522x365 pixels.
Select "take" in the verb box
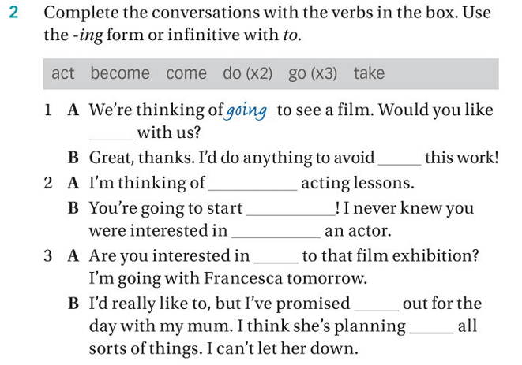click(369, 74)
